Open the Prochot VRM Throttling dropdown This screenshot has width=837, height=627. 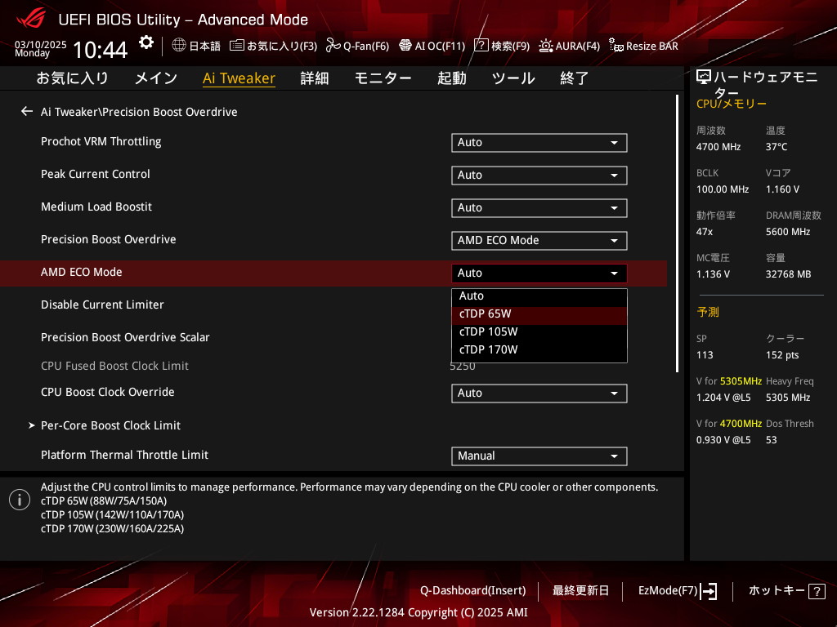click(539, 142)
